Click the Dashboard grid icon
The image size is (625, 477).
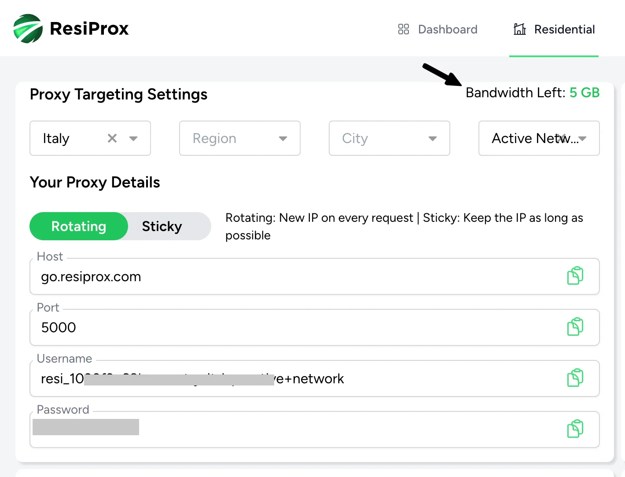pyautogui.click(x=403, y=29)
